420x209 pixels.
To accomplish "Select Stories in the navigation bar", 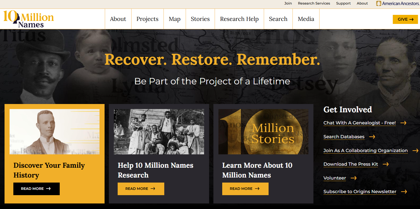I will pos(200,19).
